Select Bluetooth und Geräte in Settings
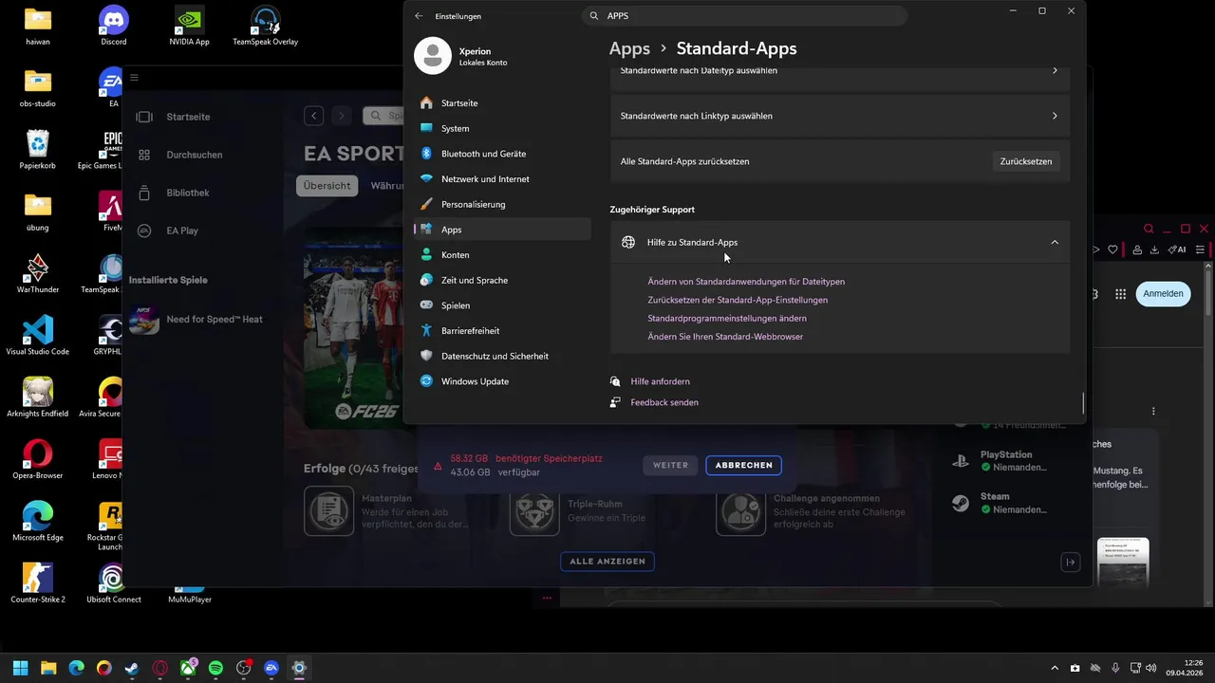 (x=502, y=154)
